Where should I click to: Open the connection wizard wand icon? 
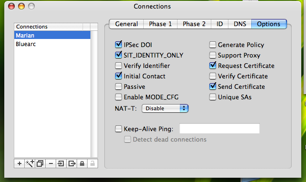coord(30,163)
